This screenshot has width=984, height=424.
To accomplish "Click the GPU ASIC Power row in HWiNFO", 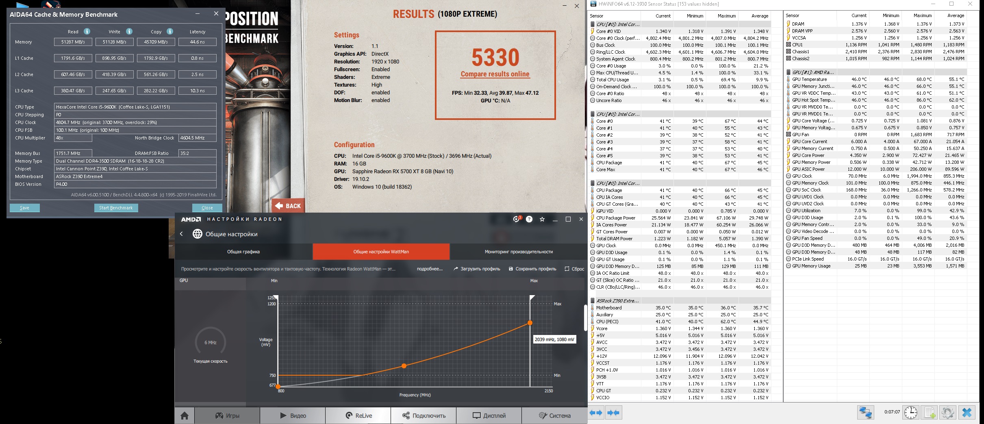I will pyautogui.click(x=875, y=169).
